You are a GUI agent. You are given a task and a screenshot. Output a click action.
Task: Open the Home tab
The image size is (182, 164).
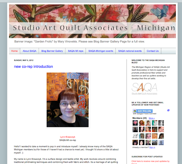(x=15, y=51)
